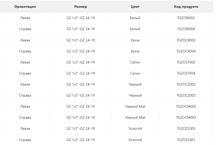The width and height of the screenshot is (218, 145).
Task: Click product code TGZOCR004
Action: (186, 51)
